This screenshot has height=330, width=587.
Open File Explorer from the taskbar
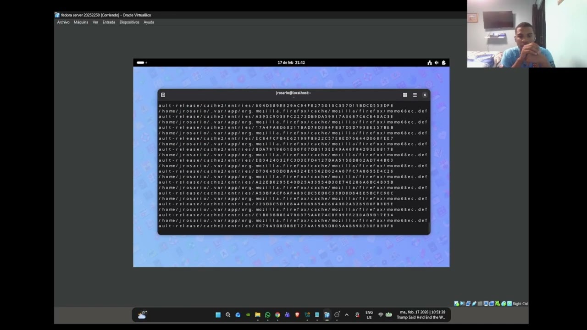point(258,315)
